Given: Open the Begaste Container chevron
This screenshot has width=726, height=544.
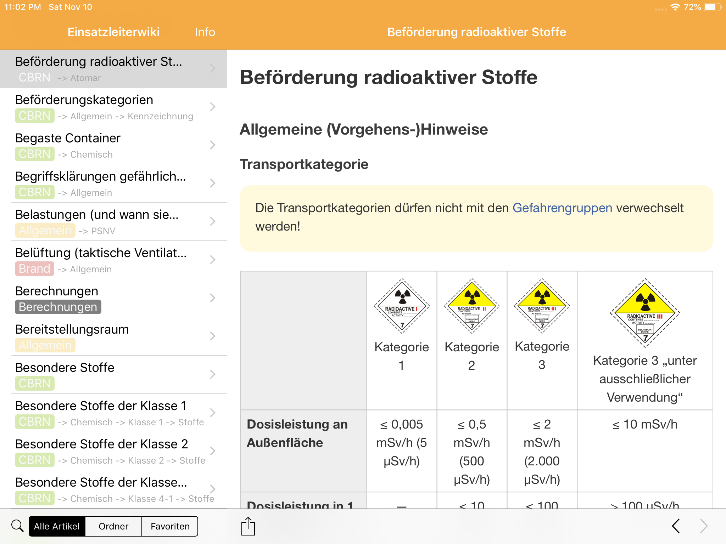Looking at the screenshot, I should click(x=213, y=145).
